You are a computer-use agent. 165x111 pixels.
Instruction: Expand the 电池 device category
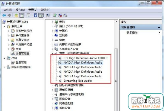(x=52, y=22)
